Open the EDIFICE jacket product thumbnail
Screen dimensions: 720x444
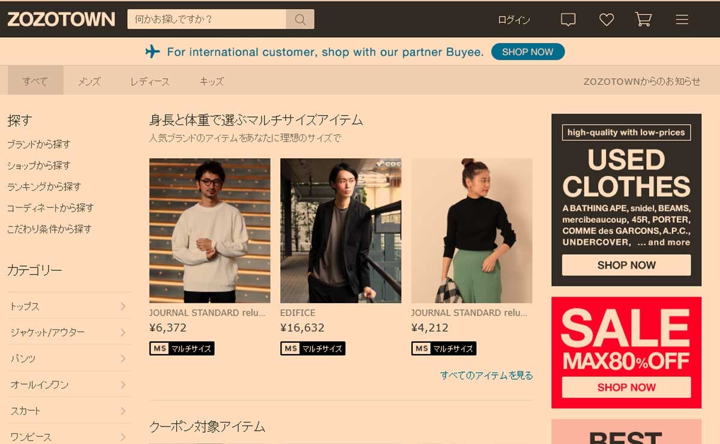point(341,231)
